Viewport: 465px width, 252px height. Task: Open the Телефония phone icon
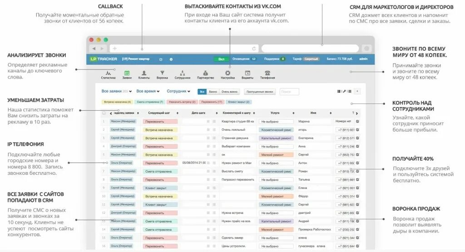(x=267, y=73)
